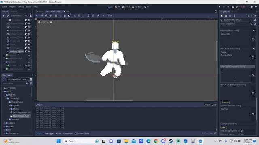The height and width of the screenshot is (145, 259).
Task: Instance a child scene with link icon
Action: point(8,16)
